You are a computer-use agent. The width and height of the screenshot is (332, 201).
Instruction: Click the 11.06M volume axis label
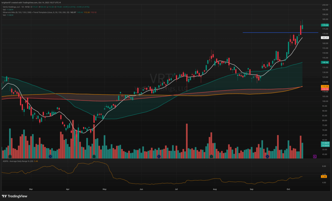pos(325,143)
